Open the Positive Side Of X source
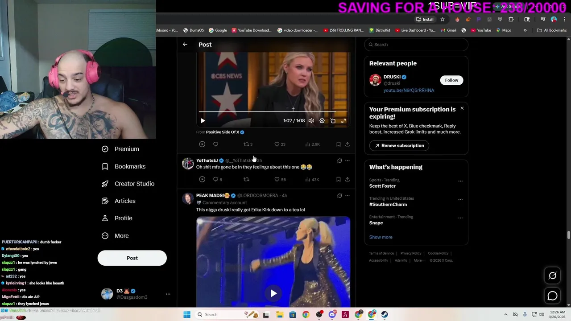The width and height of the screenshot is (571, 321). tap(223, 132)
